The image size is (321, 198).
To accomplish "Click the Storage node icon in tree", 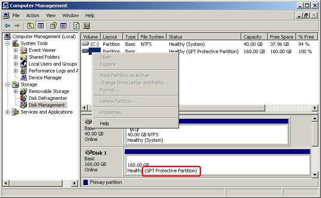I will (x=15, y=84).
